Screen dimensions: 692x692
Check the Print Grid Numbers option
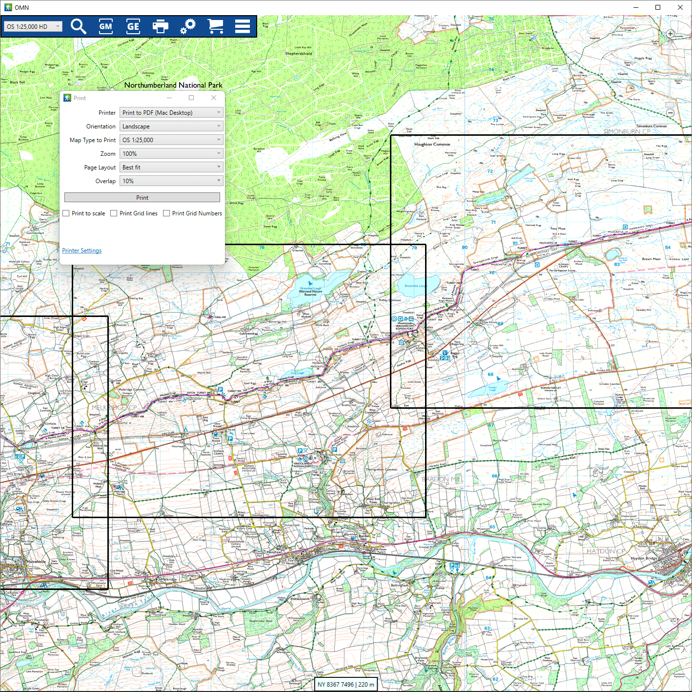coord(166,213)
